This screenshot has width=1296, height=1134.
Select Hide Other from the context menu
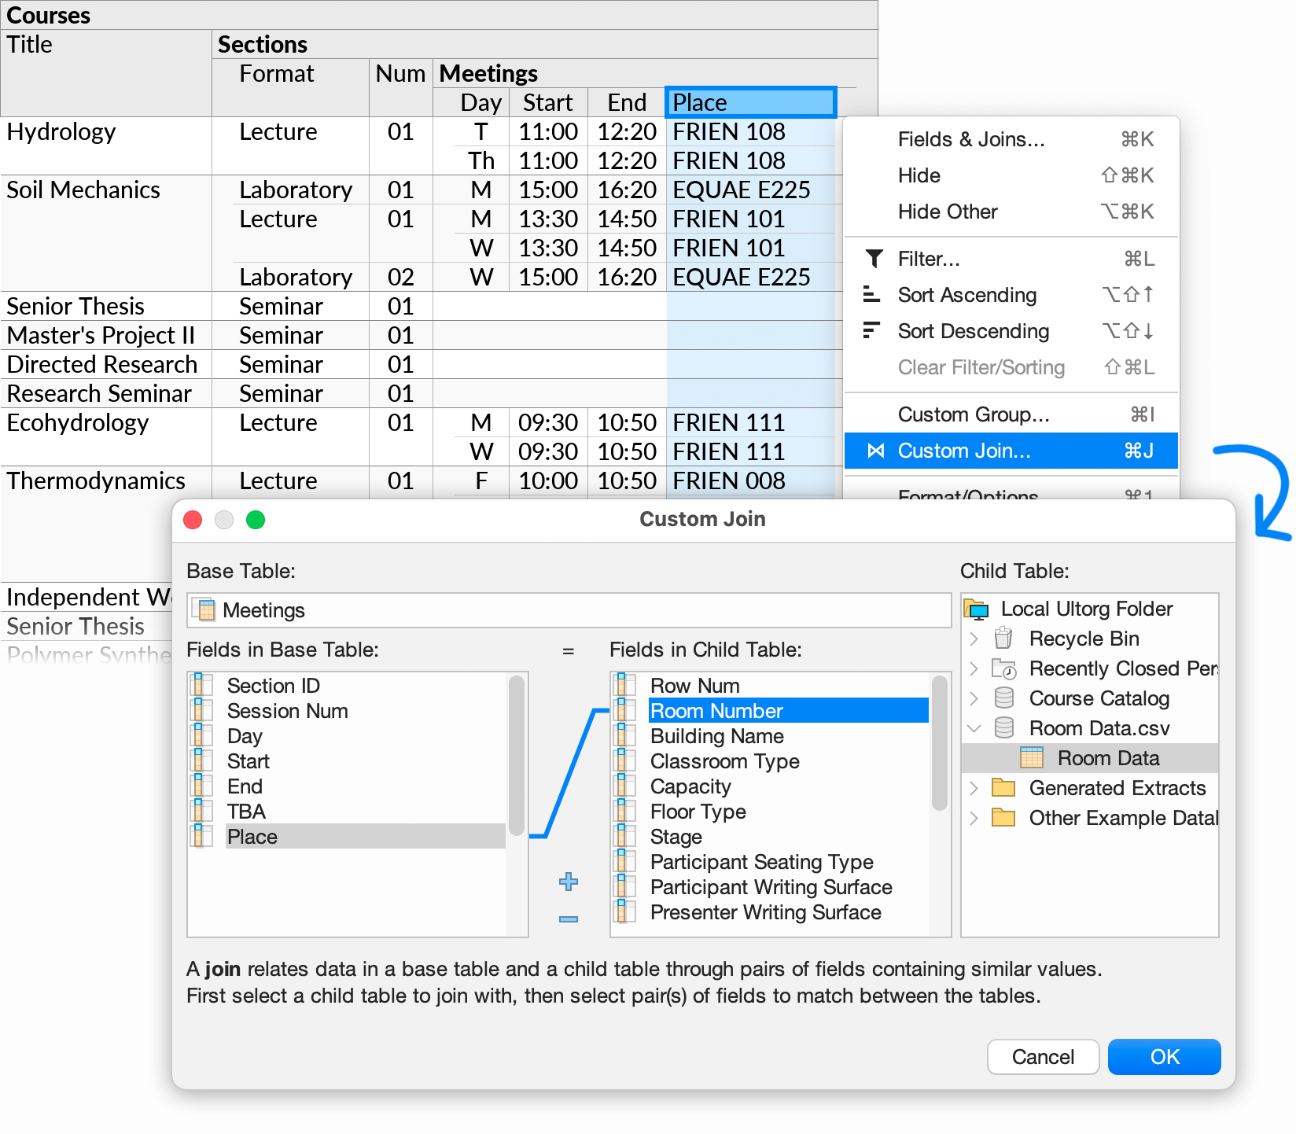(x=948, y=212)
